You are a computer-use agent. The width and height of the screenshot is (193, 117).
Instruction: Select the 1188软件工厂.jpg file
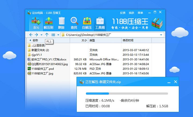click(40, 74)
